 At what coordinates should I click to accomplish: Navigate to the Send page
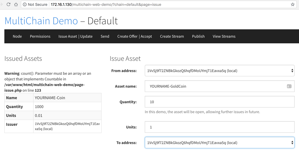coord(105,36)
